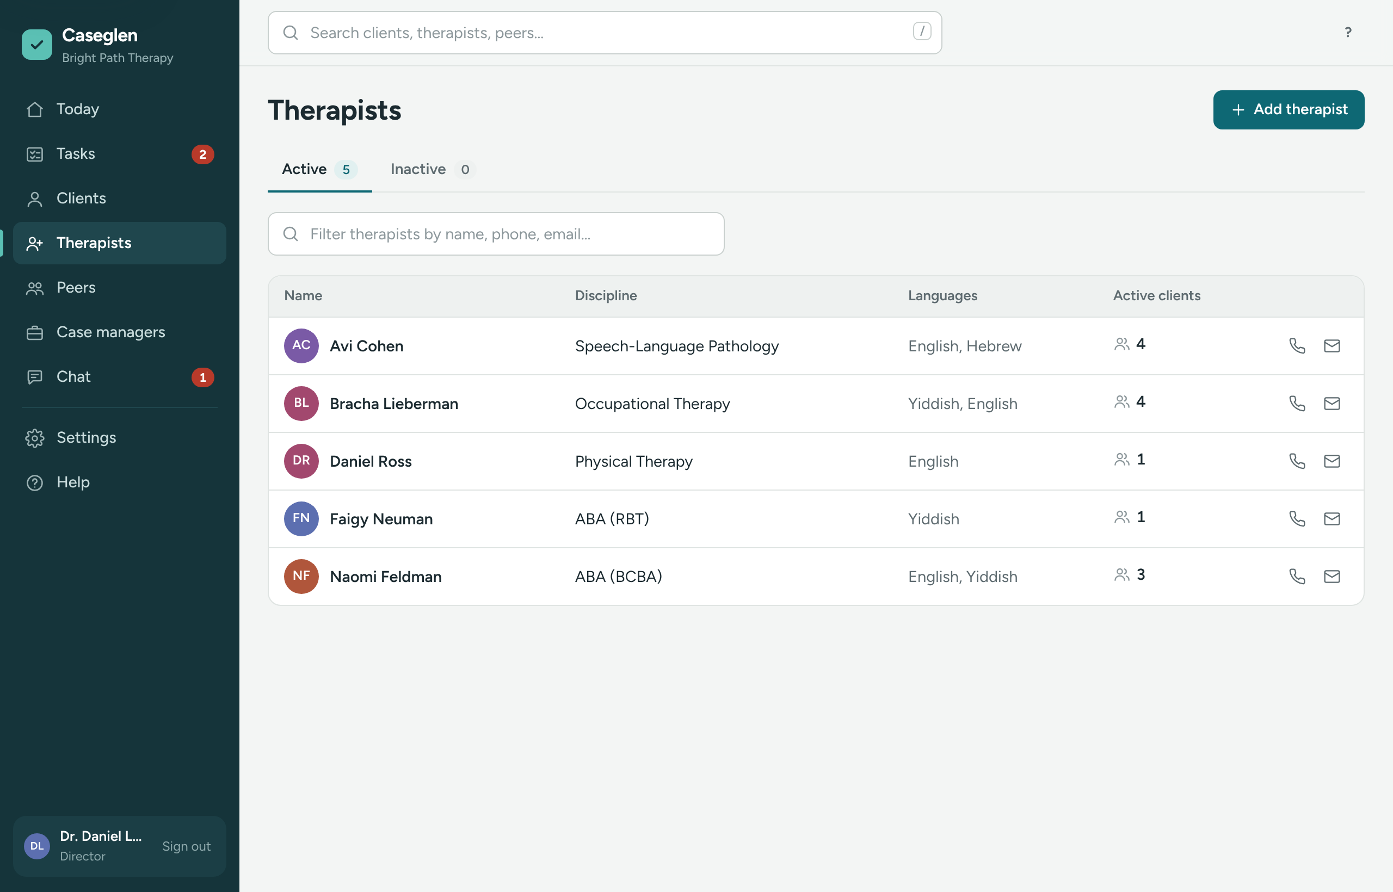Open Help in the sidebar
Screen dimensions: 1393x892
pos(119,482)
